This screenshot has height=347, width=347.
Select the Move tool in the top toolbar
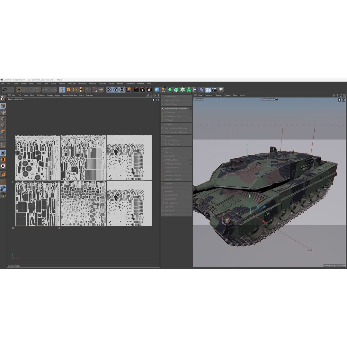coord(62,90)
